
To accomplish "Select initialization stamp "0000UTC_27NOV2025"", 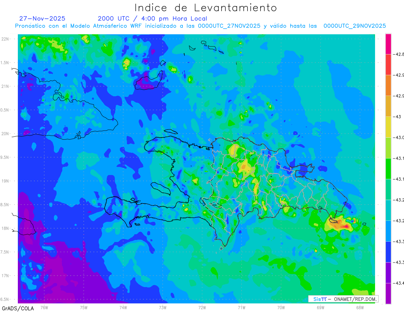I will click(x=229, y=26).
